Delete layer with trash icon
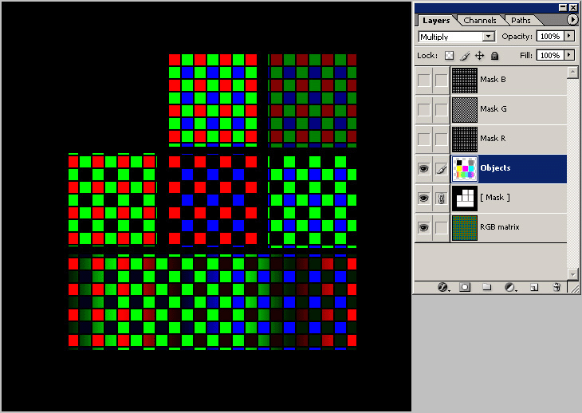The image size is (582, 413). (x=556, y=287)
